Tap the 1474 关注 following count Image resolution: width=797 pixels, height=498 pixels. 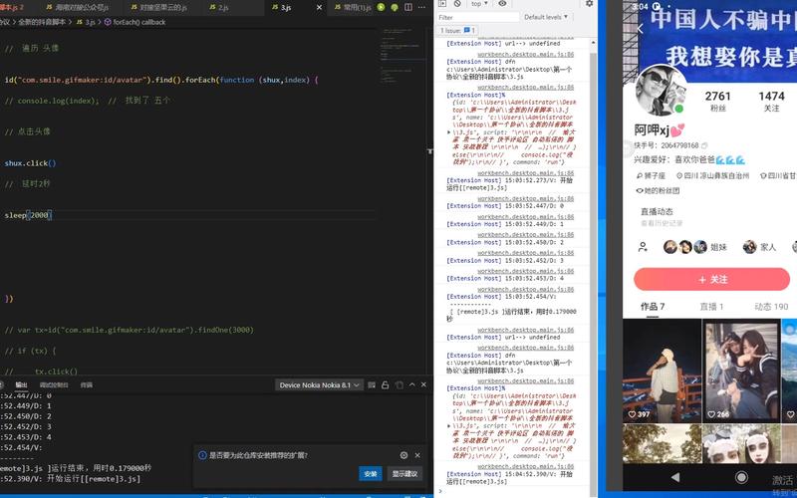771,101
